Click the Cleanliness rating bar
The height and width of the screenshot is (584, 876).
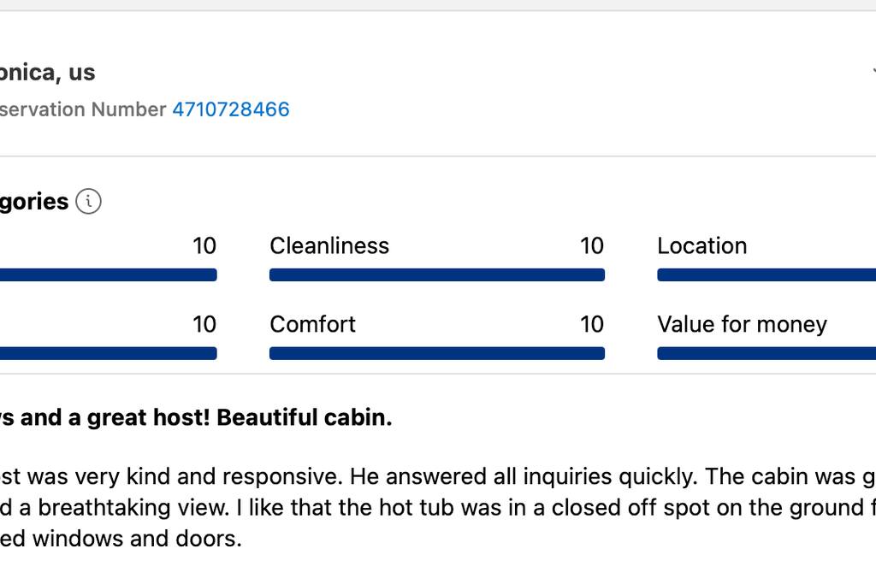click(x=437, y=274)
